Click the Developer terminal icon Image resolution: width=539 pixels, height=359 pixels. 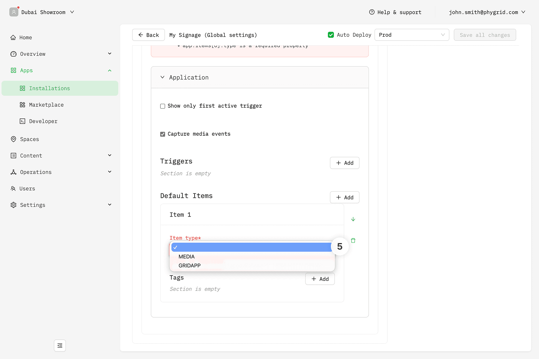[x=22, y=121]
